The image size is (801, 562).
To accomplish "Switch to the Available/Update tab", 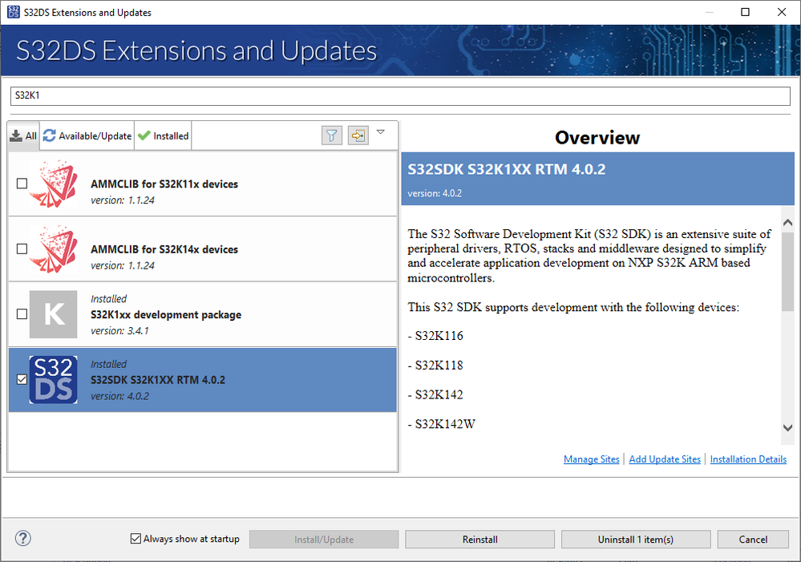I will coord(87,136).
